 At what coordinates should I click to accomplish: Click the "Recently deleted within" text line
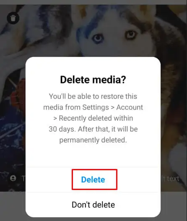[x=93, y=118]
